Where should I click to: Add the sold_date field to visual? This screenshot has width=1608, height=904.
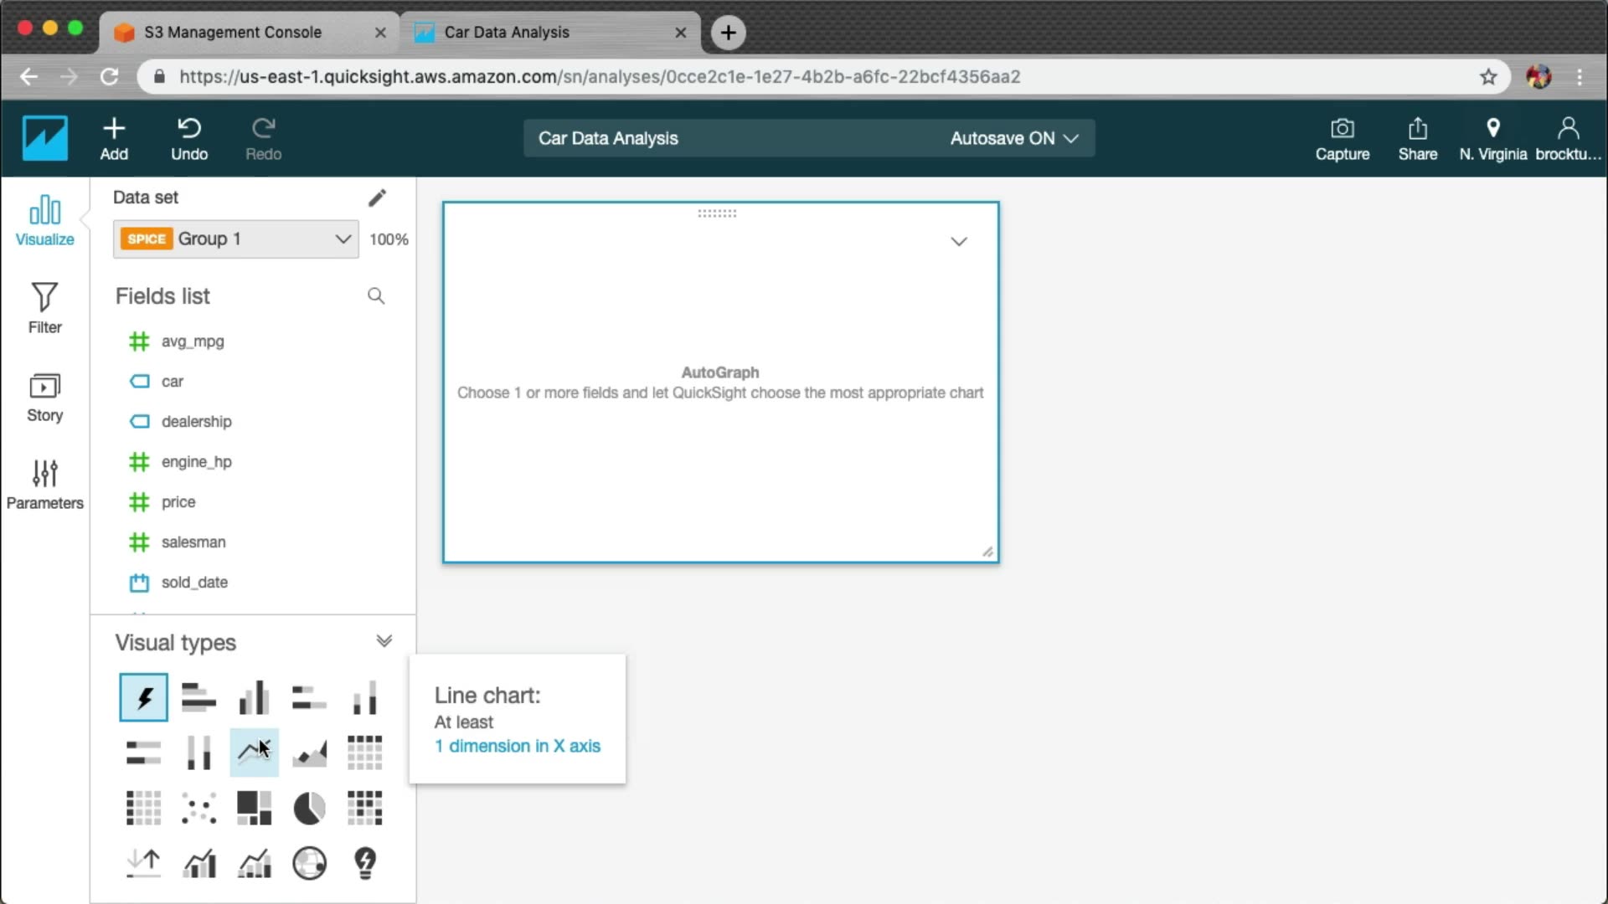click(194, 582)
